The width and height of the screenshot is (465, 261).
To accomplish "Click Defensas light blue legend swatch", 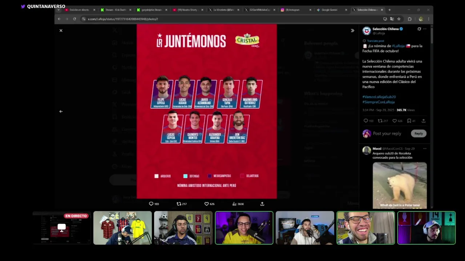I will click(x=185, y=176).
